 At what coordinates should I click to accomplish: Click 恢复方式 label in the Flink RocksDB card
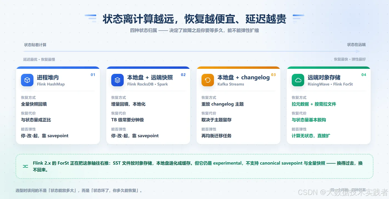pos(119,97)
